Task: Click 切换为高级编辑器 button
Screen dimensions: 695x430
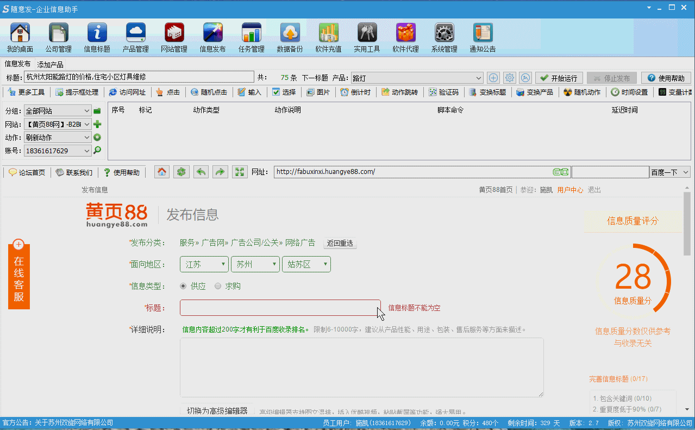Action: click(217, 410)
